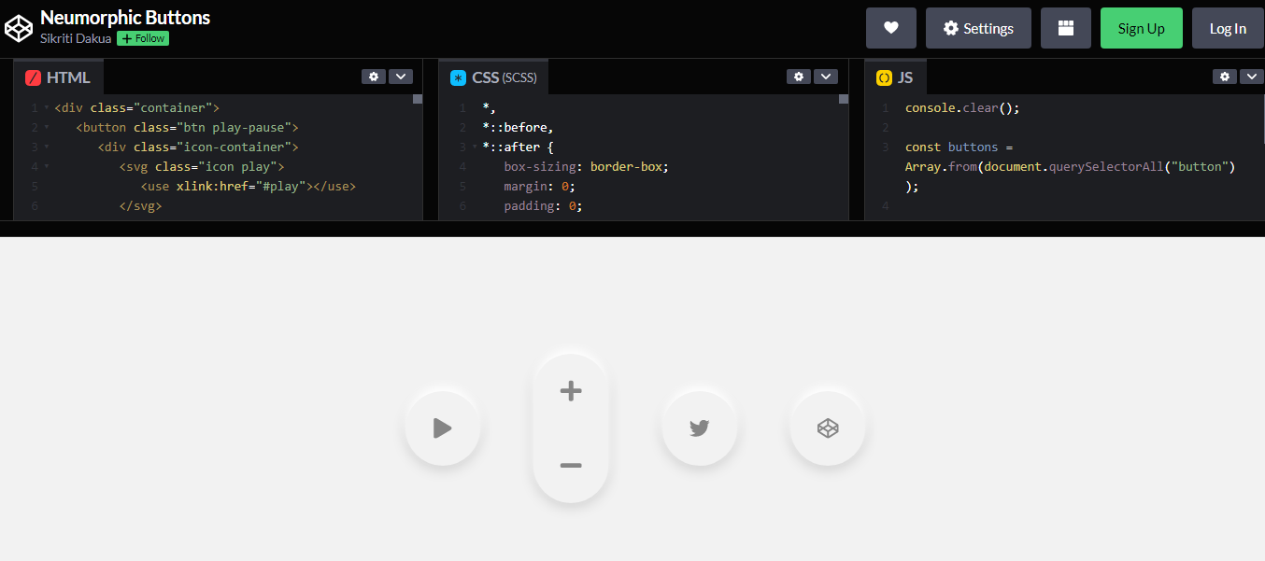
Task: Open the change view layout icon
Action: 1065,28
